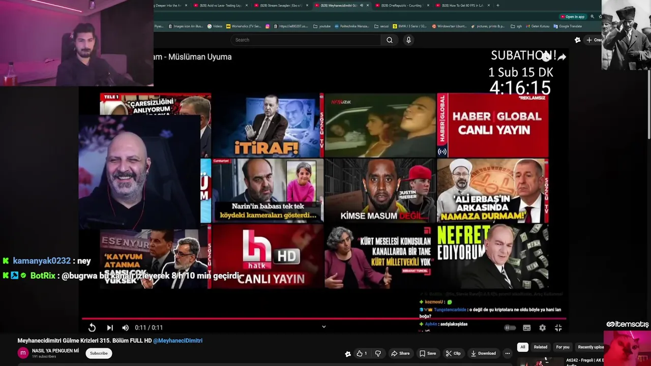Like the video with thumbs-up
The height and width of the screenshot is (366, 651).
pos(362,353)
